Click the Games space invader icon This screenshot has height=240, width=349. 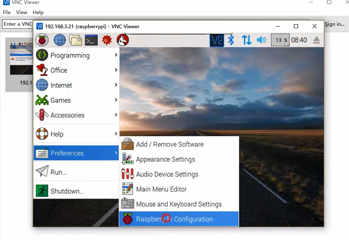[42, 100]
